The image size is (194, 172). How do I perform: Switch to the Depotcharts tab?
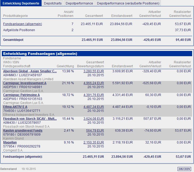(53, 3)
